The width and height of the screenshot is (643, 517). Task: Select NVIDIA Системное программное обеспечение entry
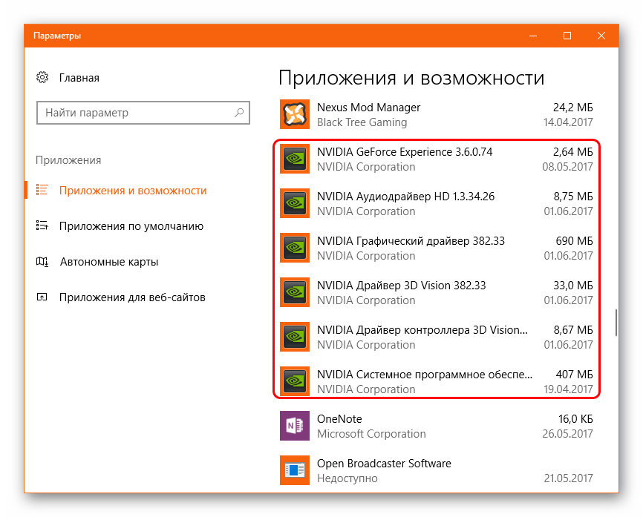[x=437, y=381]
